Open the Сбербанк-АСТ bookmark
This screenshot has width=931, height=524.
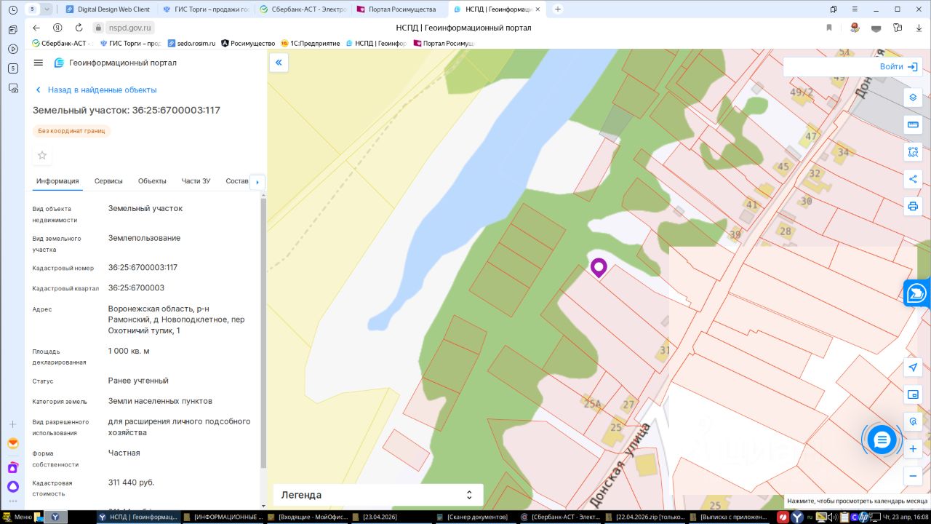61,44
